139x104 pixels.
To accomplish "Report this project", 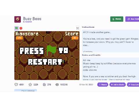I will click(103, 85).
